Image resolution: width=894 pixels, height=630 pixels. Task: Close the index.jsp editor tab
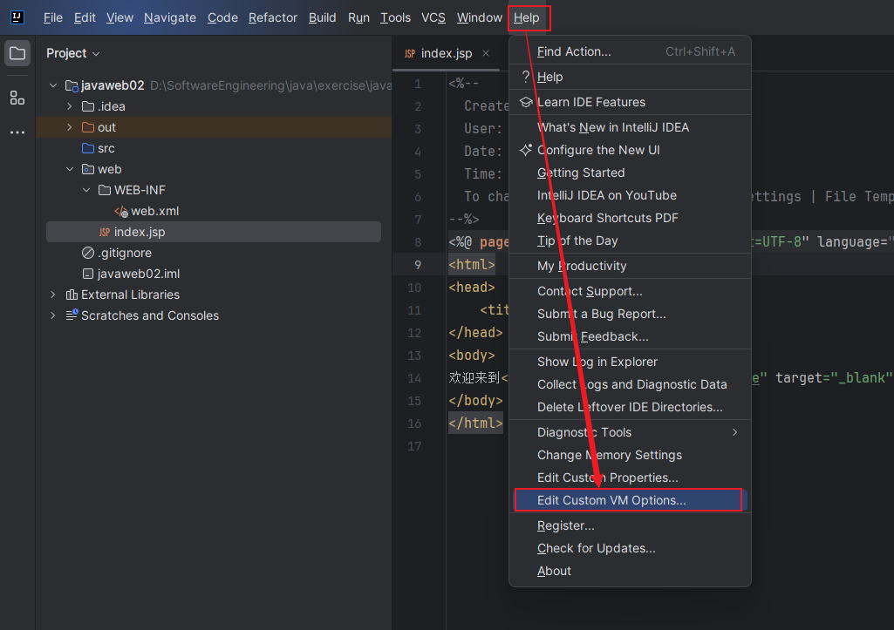point(486,53)
